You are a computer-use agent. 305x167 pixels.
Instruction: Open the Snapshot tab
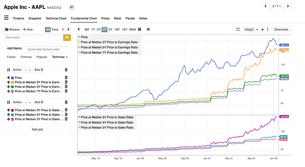tap(35, 18)
